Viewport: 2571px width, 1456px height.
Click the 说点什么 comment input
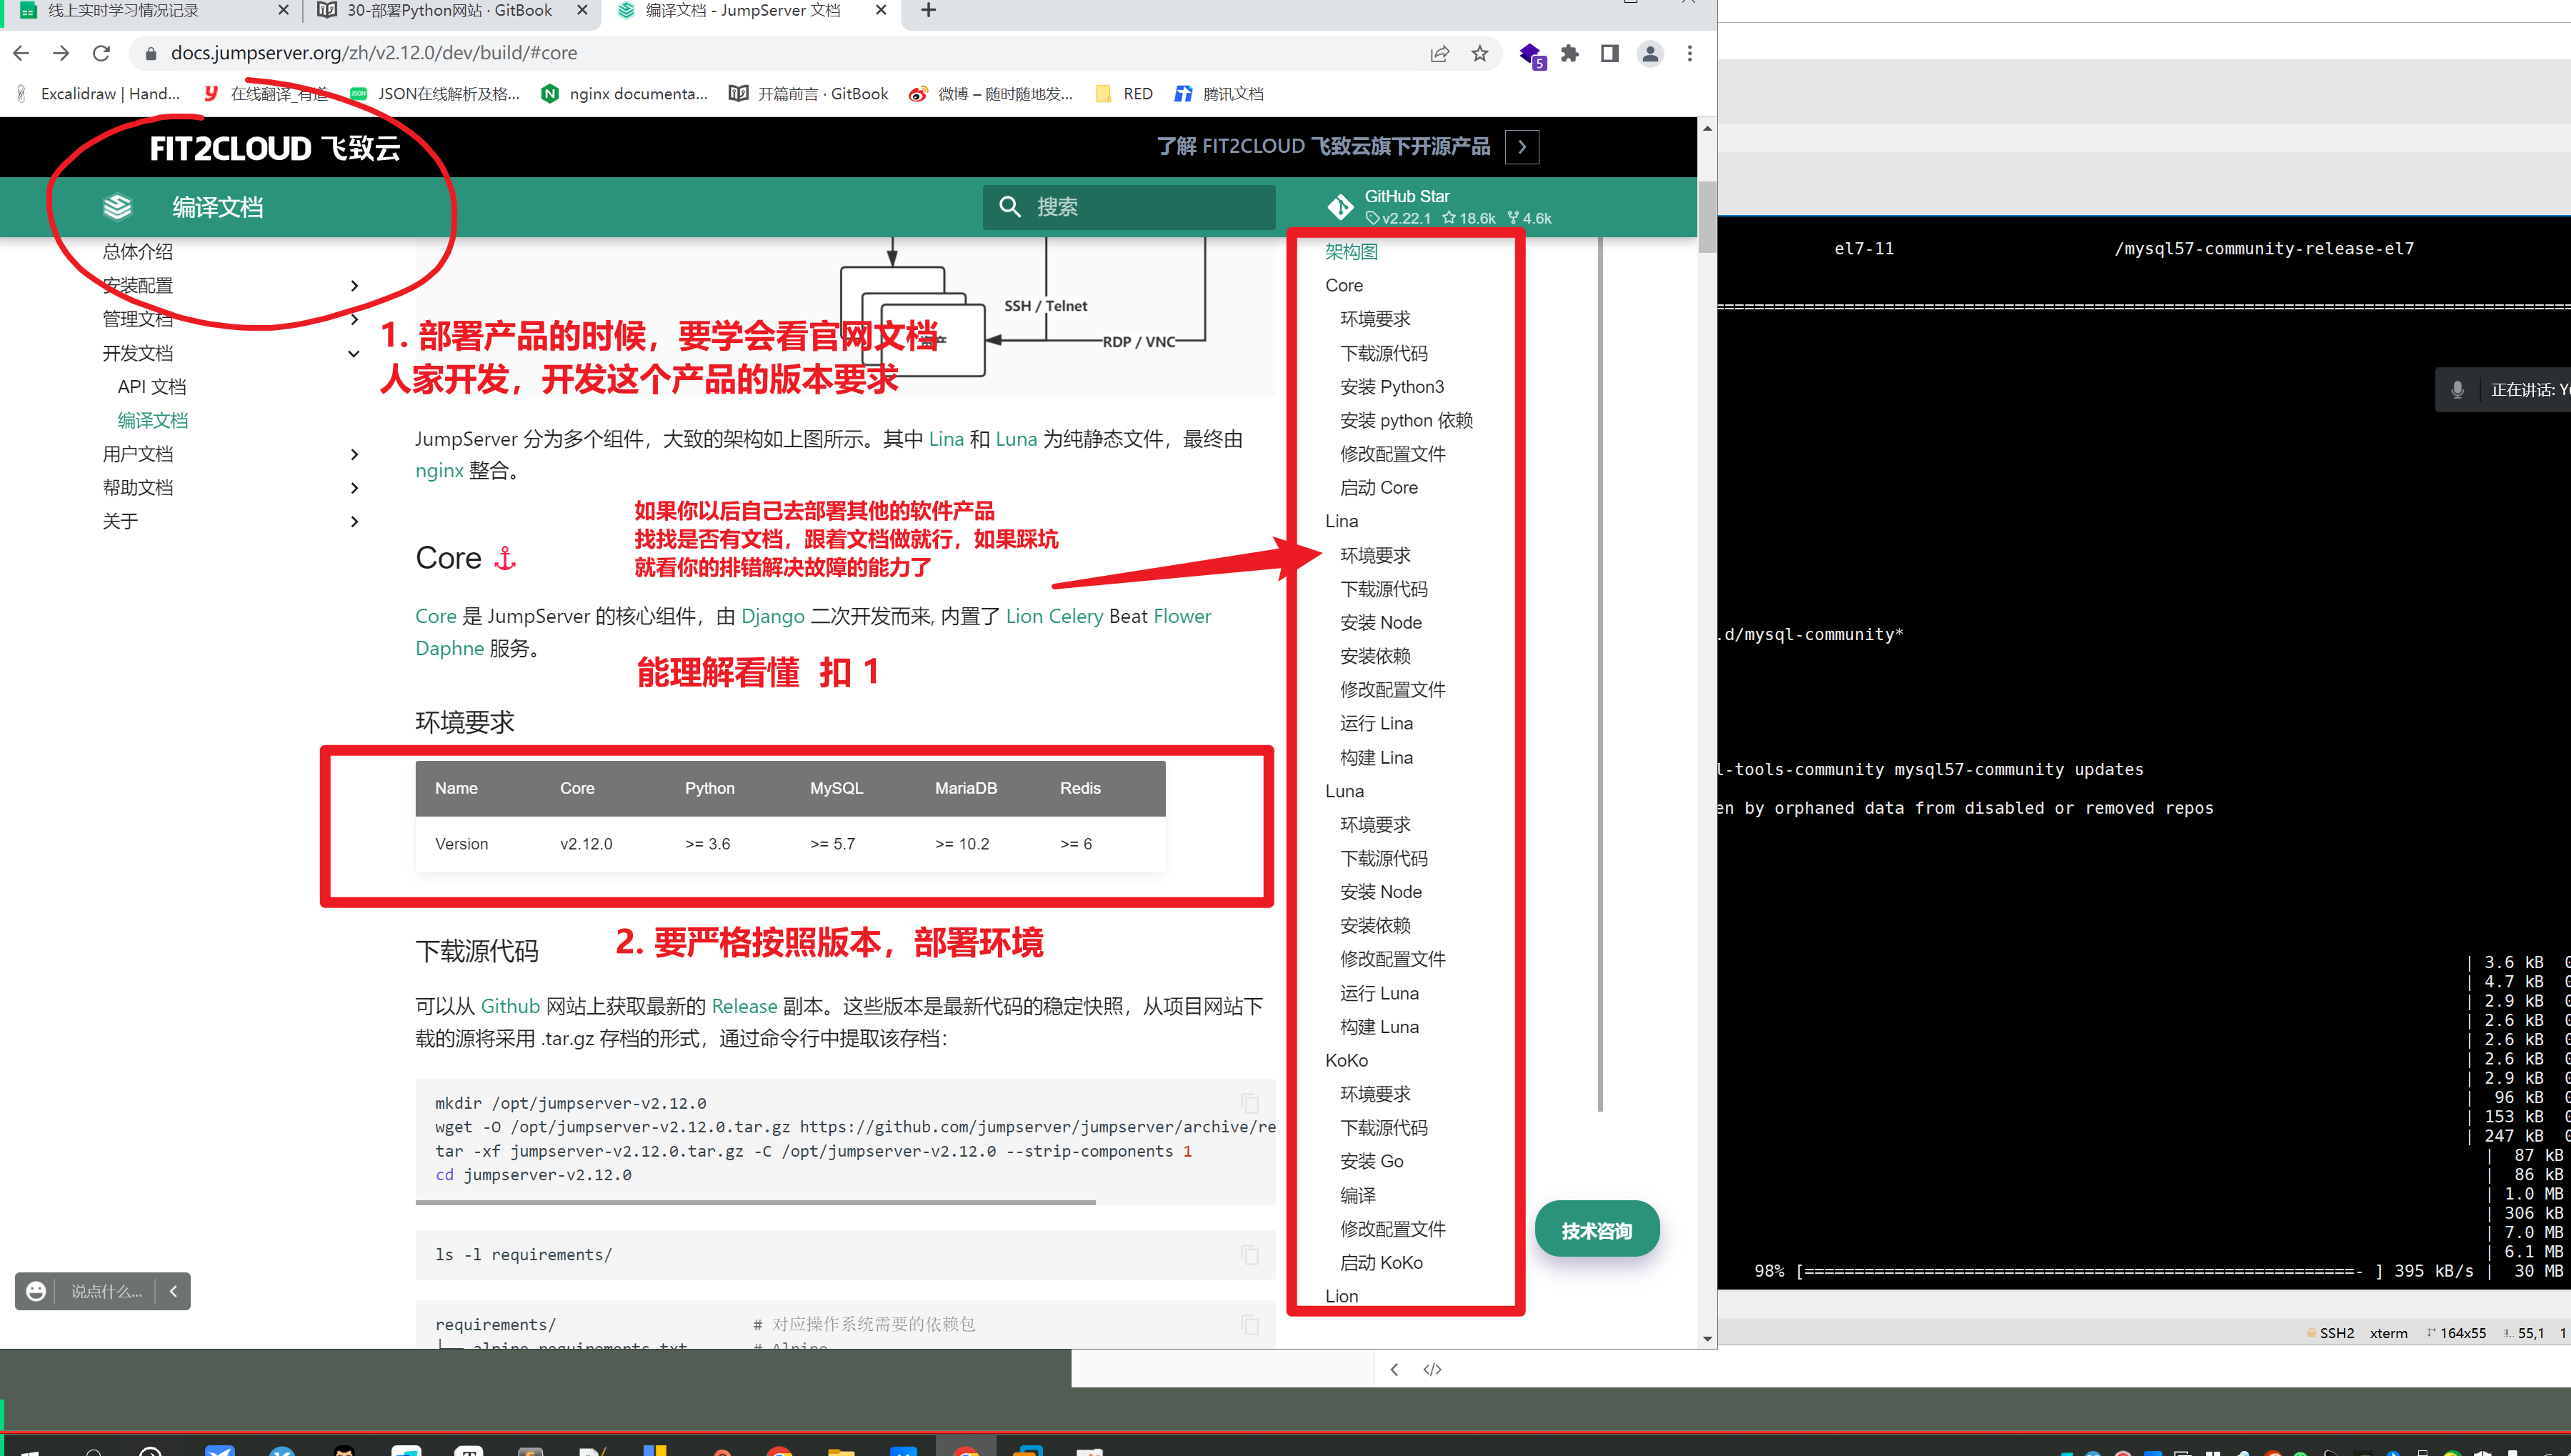point(106,1291)
